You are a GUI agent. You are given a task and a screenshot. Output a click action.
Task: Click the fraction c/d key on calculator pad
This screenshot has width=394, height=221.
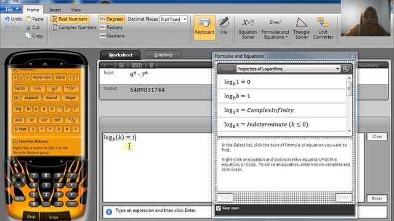(x=71, y=120)
